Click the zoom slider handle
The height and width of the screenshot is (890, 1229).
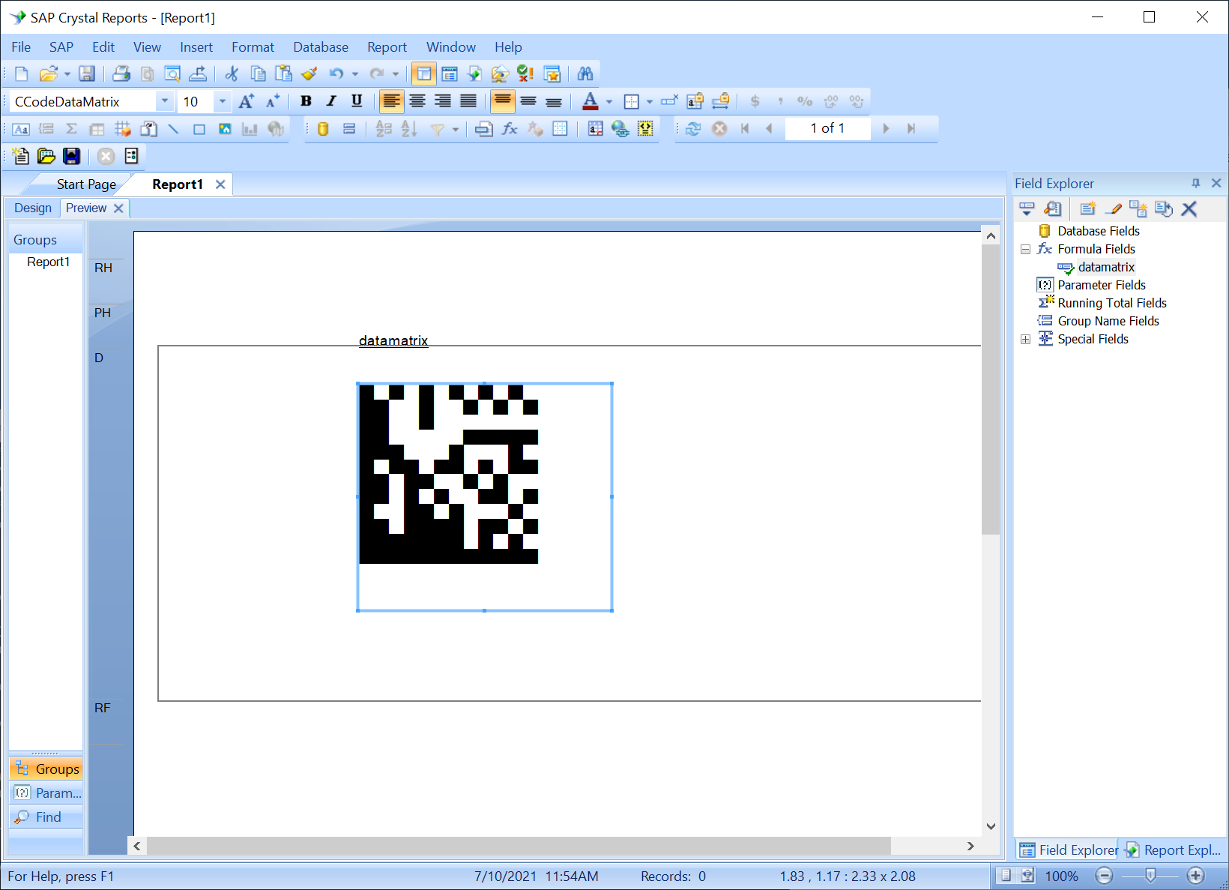1150,876
